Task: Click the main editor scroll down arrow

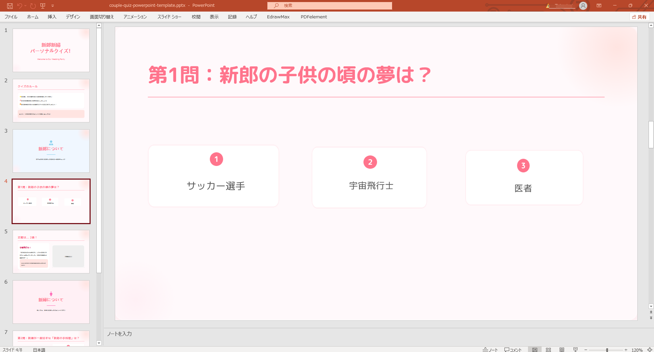Action: (x=651, y=306)
